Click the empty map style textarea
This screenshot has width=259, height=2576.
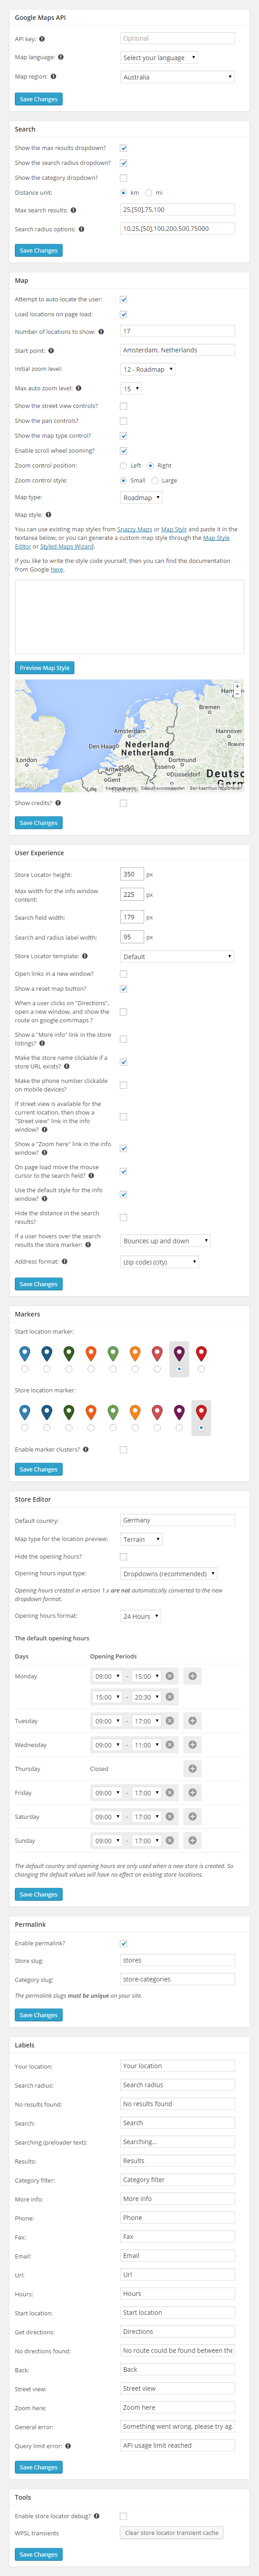(x=130, y=617)
